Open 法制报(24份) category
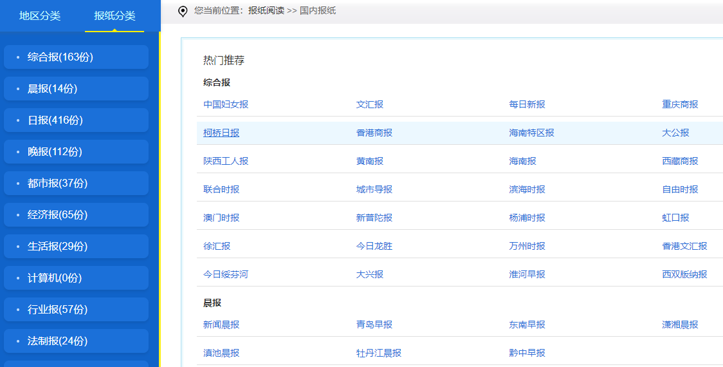Image resolution: width=723 pixels, height=367 pixels. [76, 341]
